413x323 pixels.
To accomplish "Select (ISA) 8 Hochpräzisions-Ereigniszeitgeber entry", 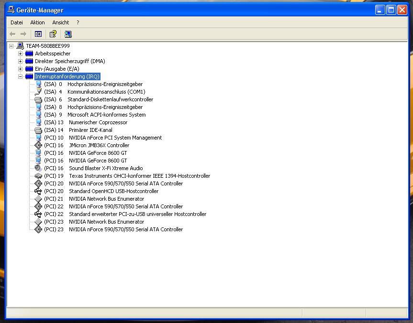I will [x=93, y=107].
